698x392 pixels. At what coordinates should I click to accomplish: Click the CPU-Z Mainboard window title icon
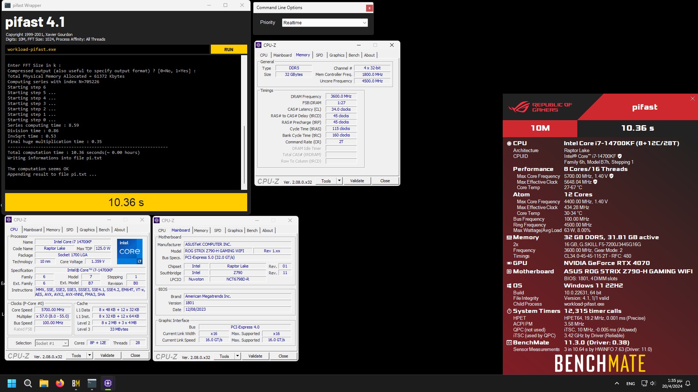pos(157,220)
